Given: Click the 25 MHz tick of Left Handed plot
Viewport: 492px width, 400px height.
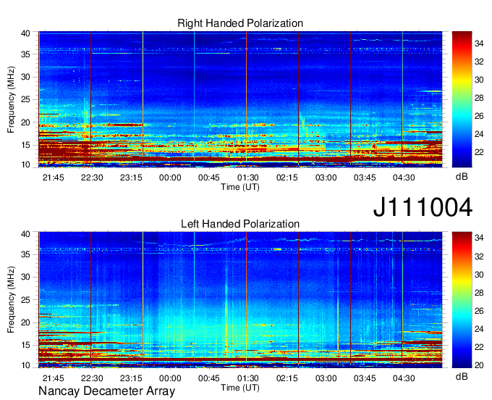Looking at the screenshot, I should point(25,300).
